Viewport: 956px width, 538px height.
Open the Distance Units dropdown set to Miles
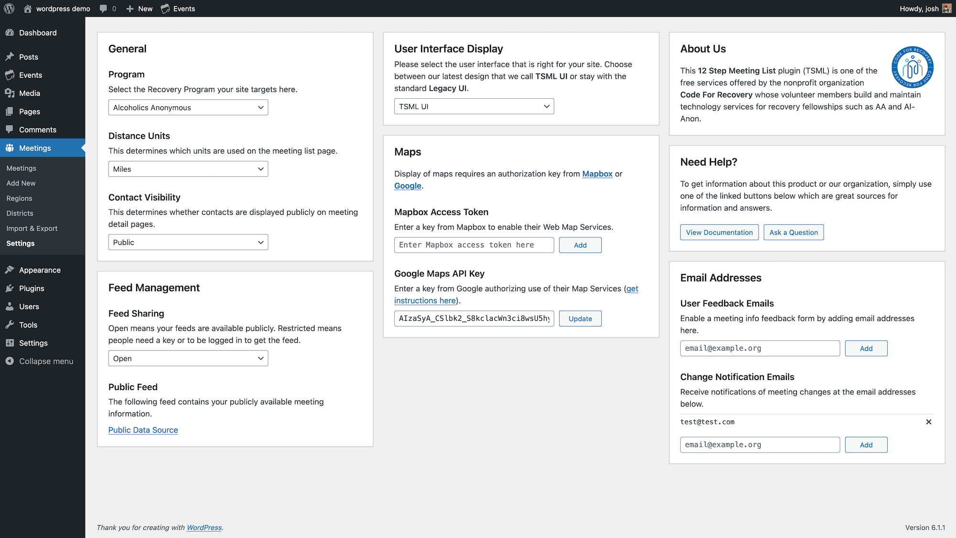188,169
